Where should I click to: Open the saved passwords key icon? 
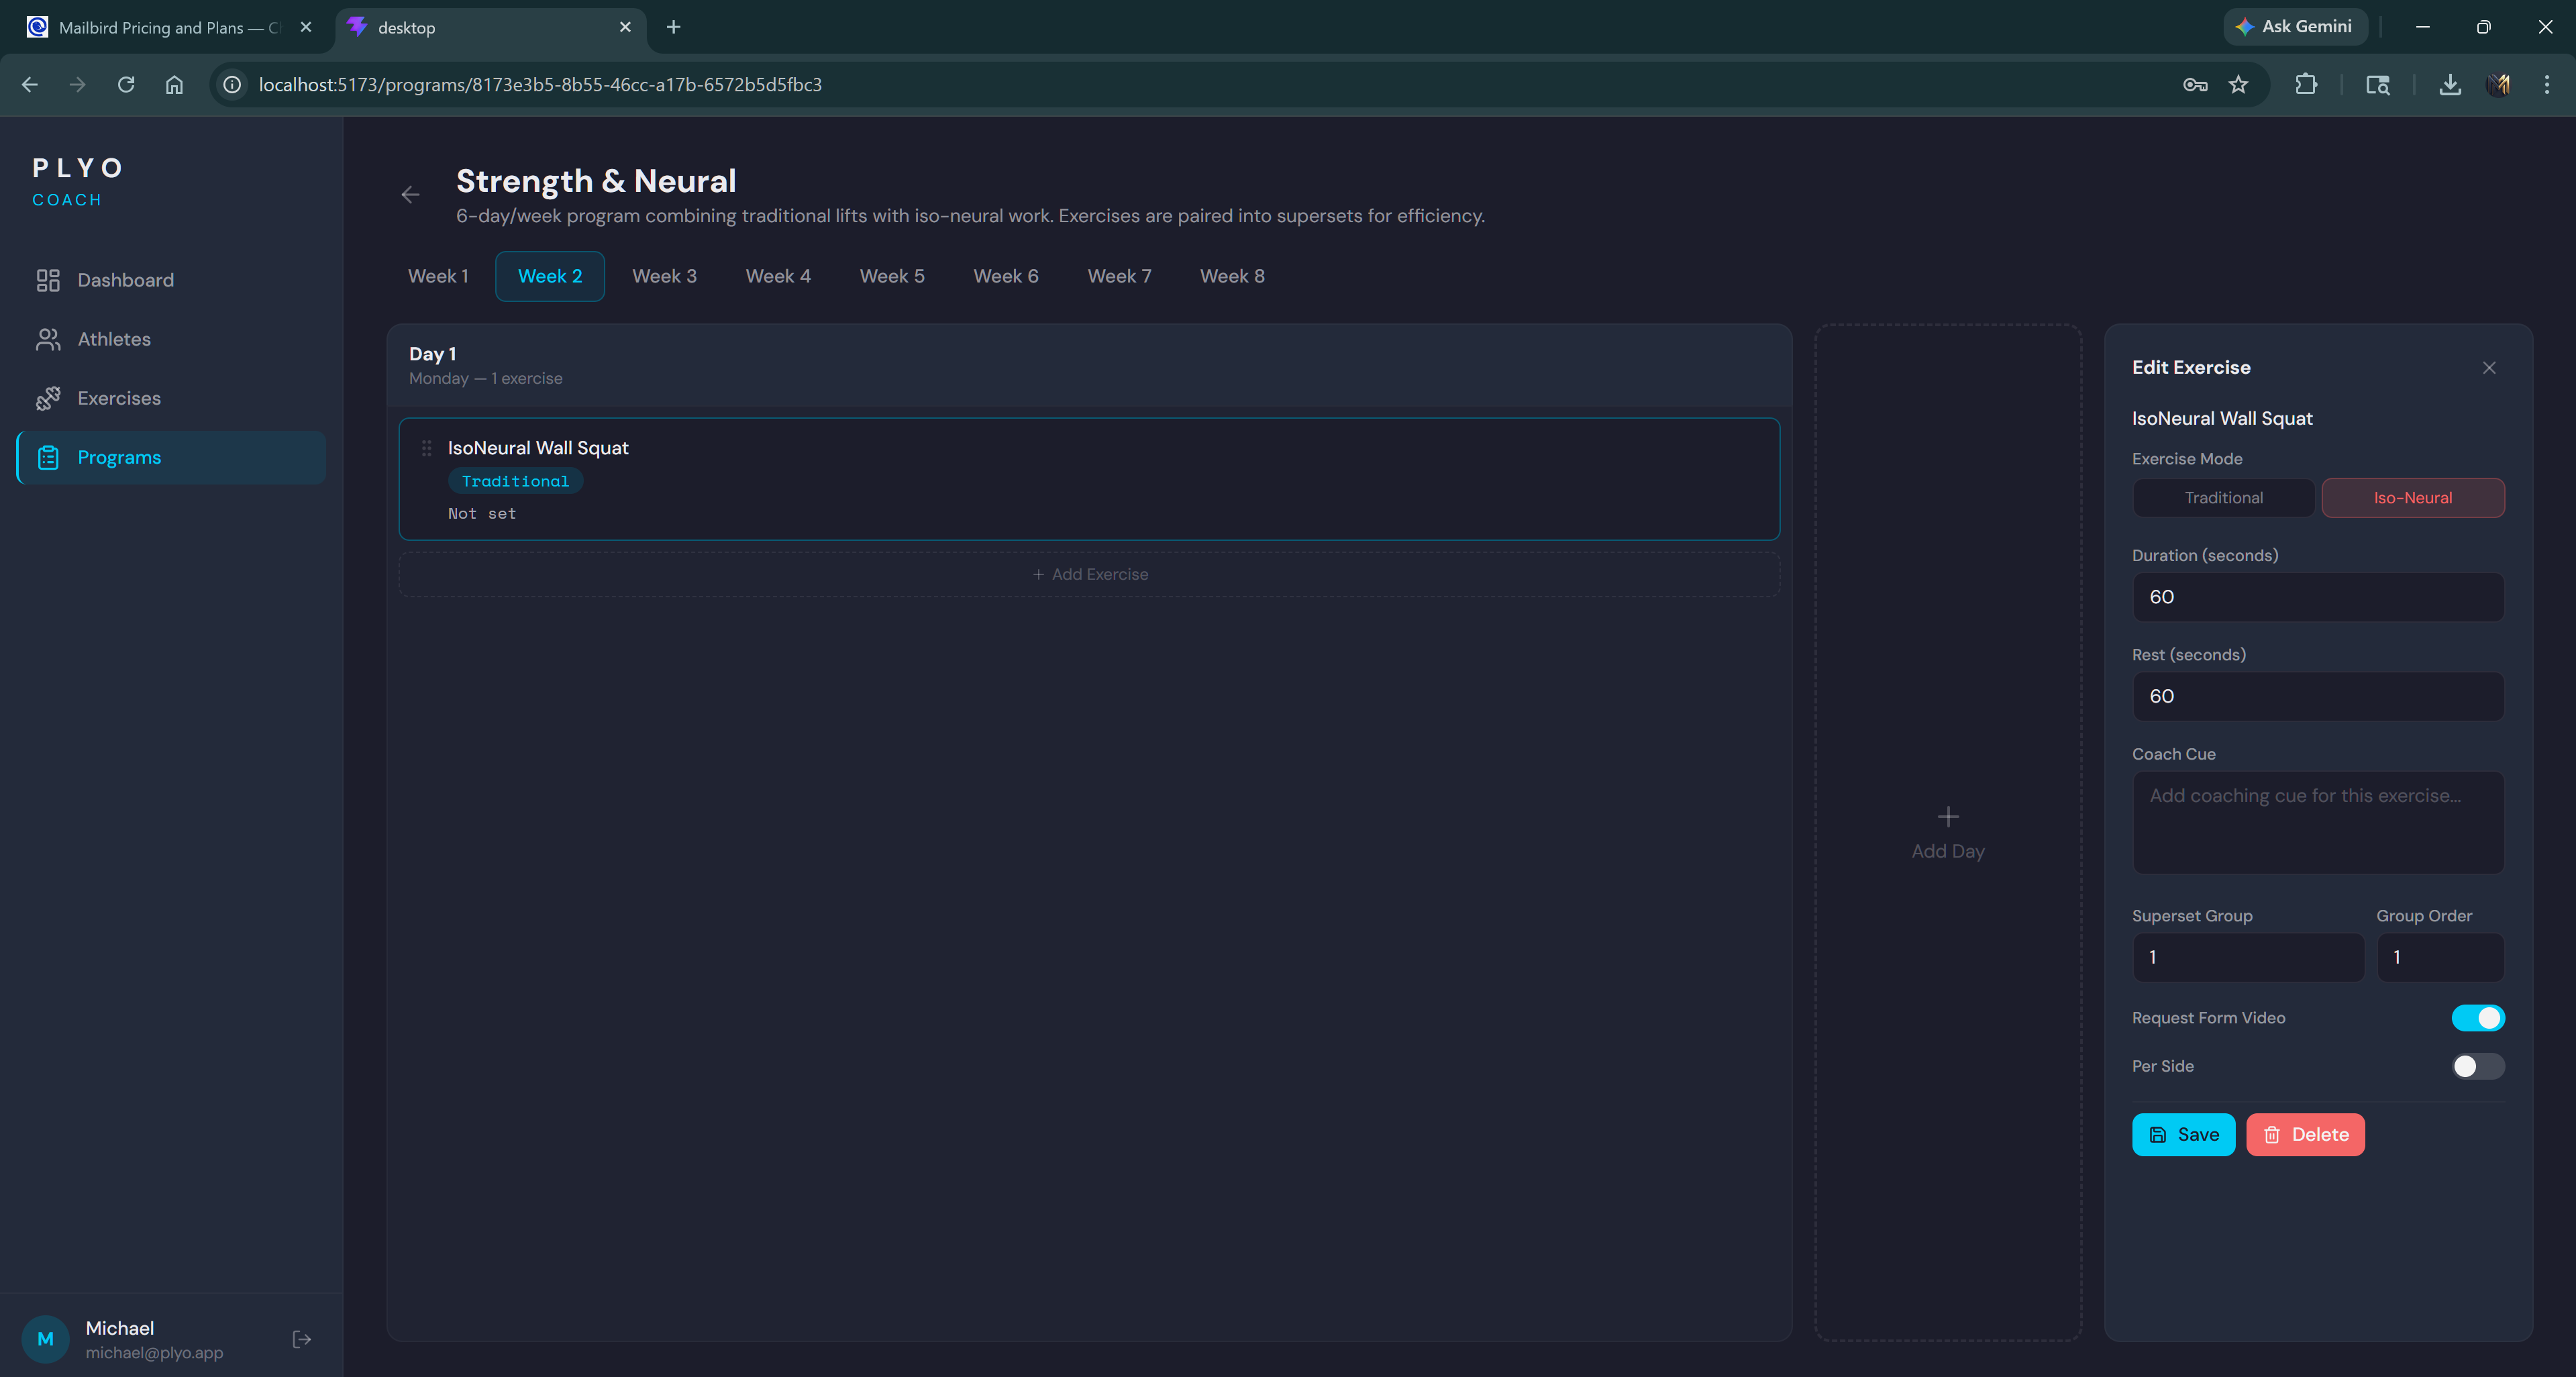click(x=2195, y=84)
